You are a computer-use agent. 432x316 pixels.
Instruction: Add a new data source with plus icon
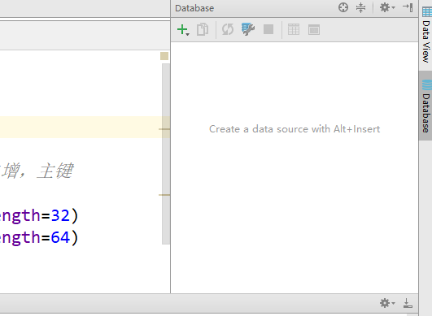(183, 30)
